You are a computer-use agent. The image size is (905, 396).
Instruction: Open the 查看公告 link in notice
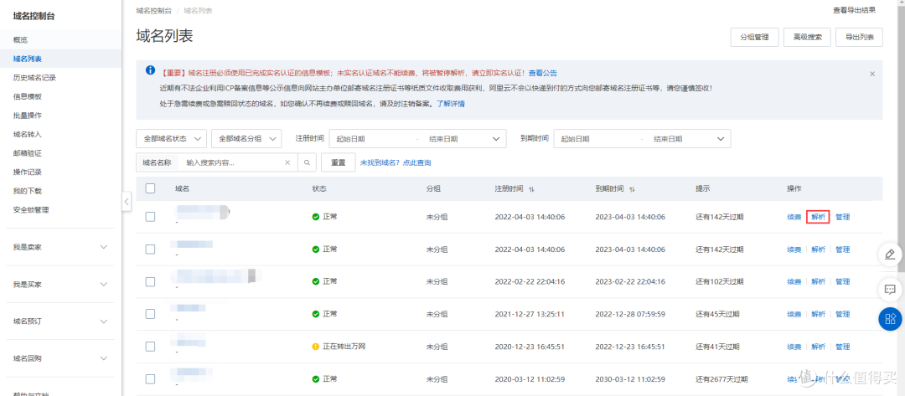(542, 73)
